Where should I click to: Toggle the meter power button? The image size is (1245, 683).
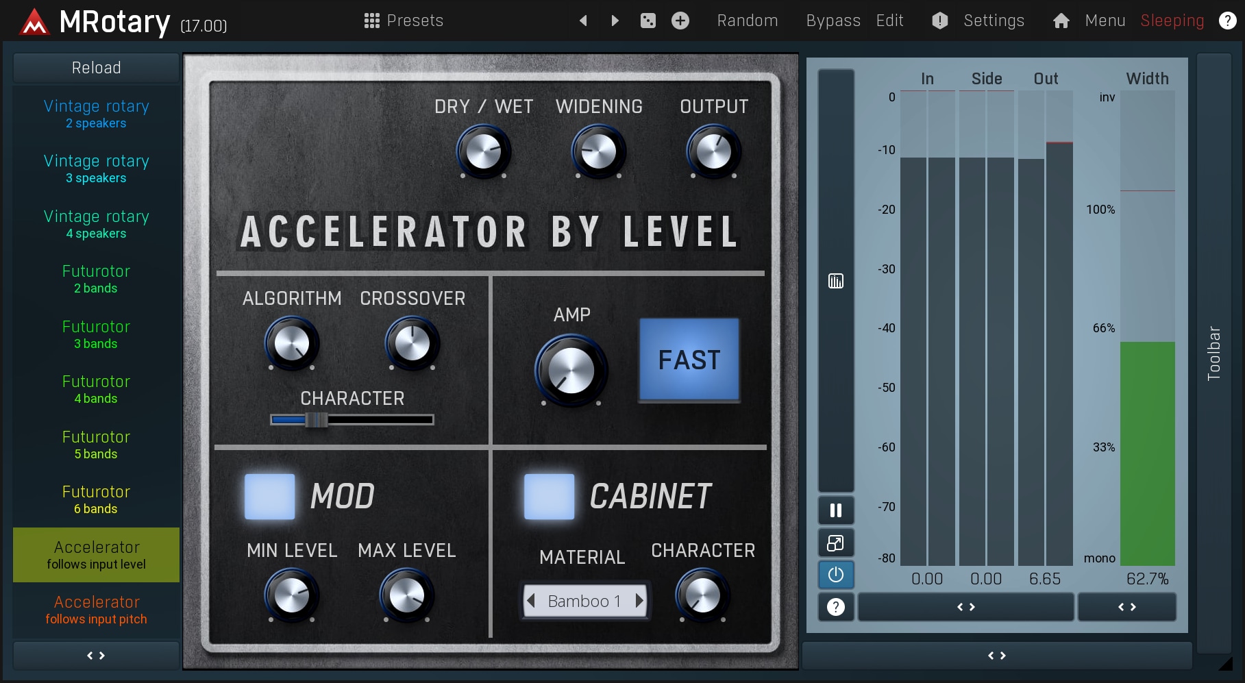(835, 575)
